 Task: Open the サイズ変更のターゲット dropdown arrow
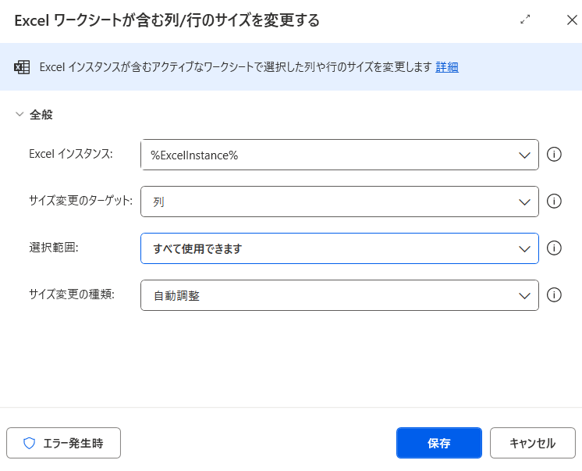(524, 202)
